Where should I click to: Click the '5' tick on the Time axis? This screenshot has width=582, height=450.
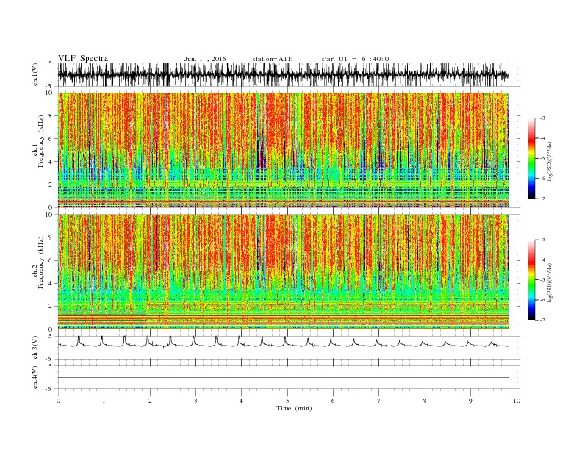click(287, 401)
